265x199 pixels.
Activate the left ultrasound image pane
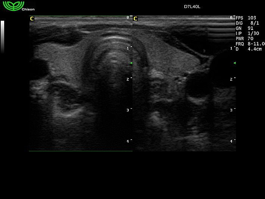(x=81, y=83)
